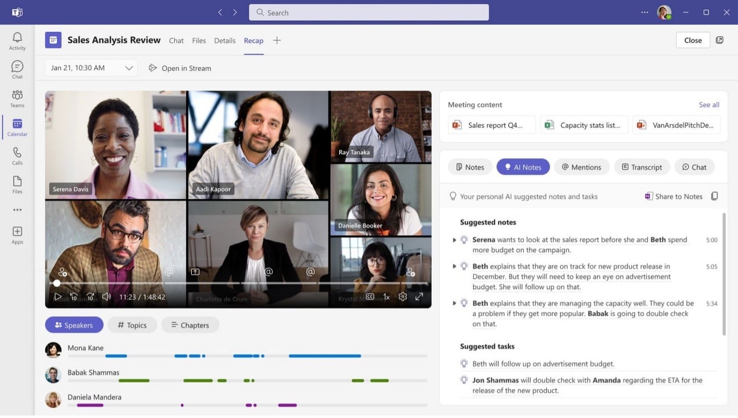Open the Transcript pill tab
Image resolution: width=738 pixels, height=418 pixels.
coord(642,167)
